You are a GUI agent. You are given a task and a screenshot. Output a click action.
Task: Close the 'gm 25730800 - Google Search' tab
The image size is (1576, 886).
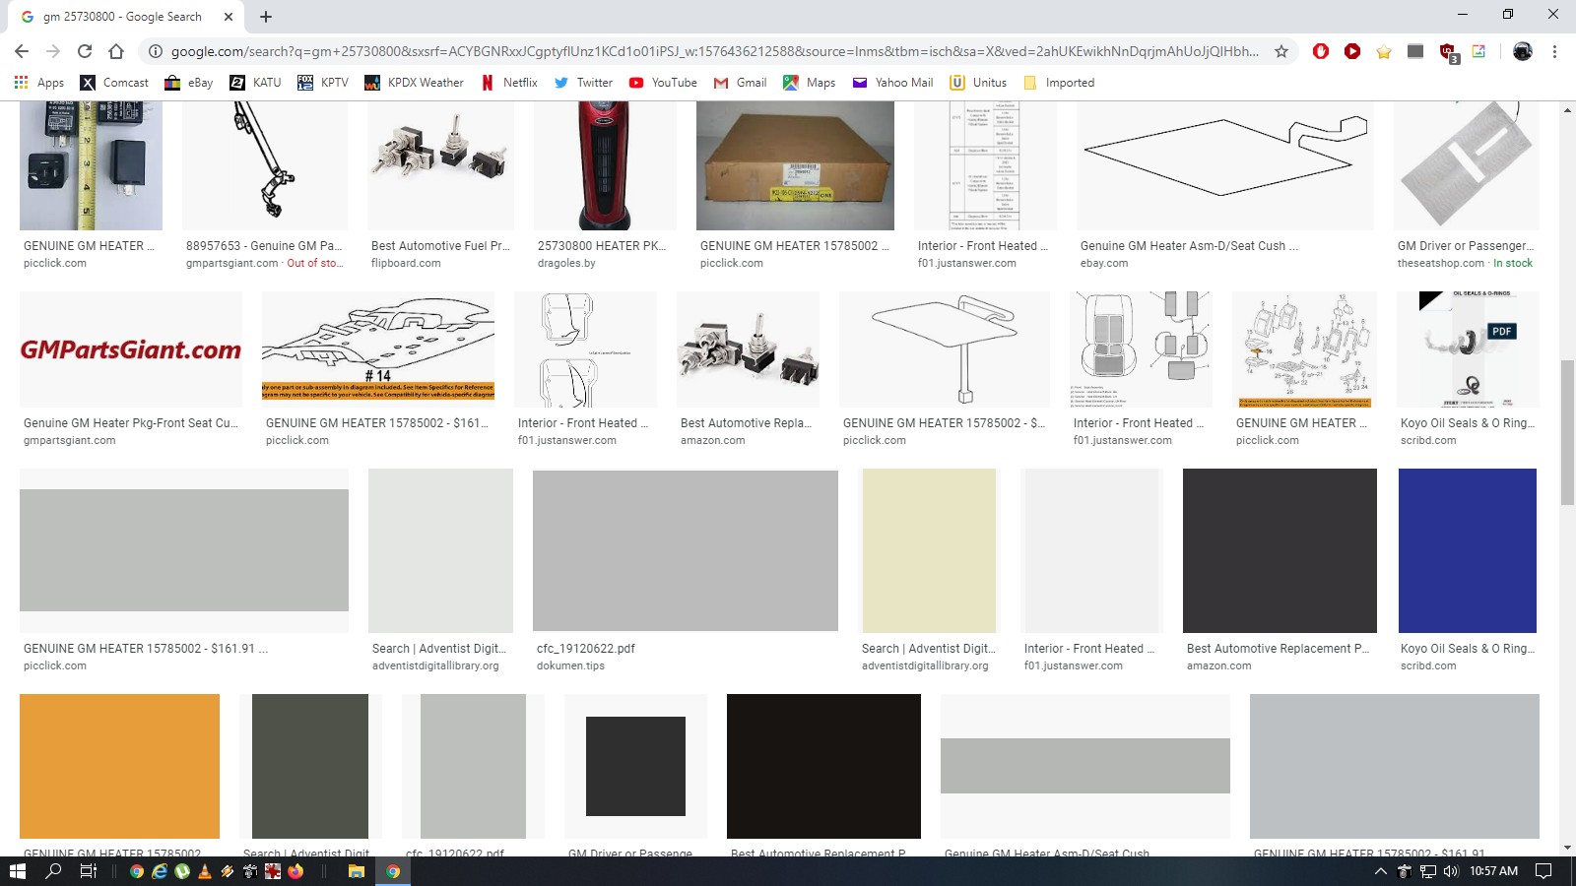coord(229,16)
